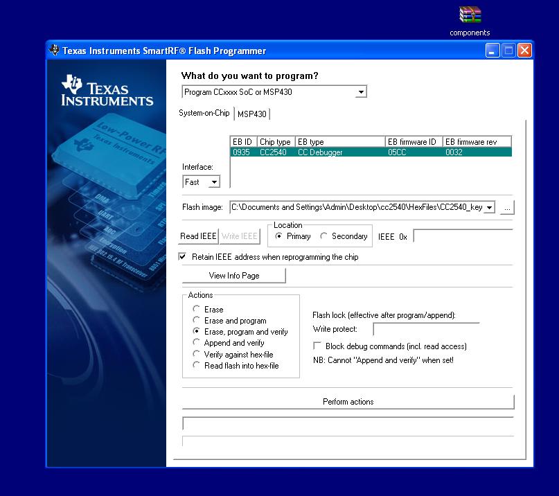Select Read flash into hex-file radio button
This screenshot has height=496, width=559.
point(196,365)
